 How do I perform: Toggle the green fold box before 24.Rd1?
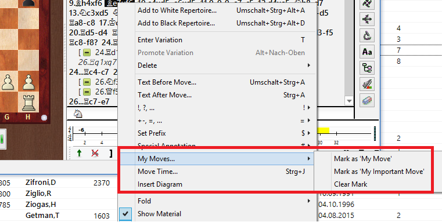tap(87, 52)
